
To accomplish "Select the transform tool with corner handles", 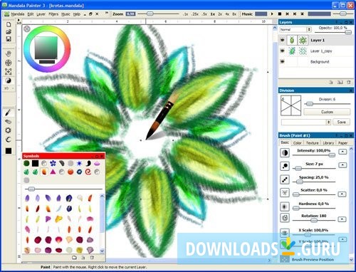I will [9, 71].
